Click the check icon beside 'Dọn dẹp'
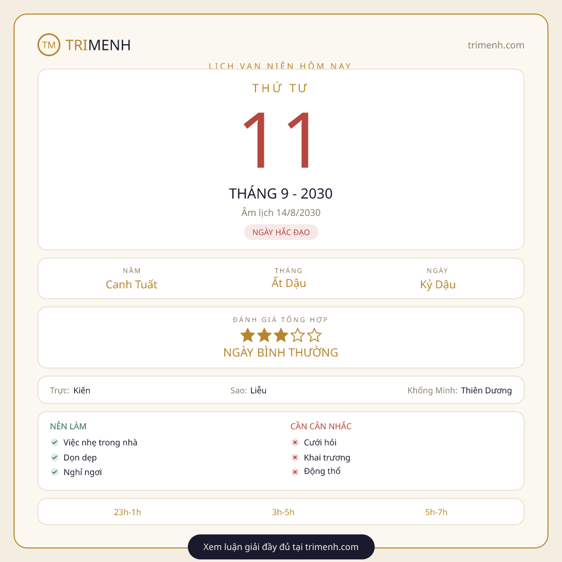 tap(55, 457)
